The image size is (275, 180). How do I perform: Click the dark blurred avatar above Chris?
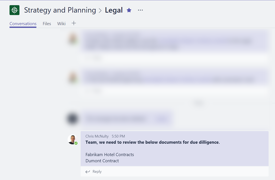pos(72,119)
